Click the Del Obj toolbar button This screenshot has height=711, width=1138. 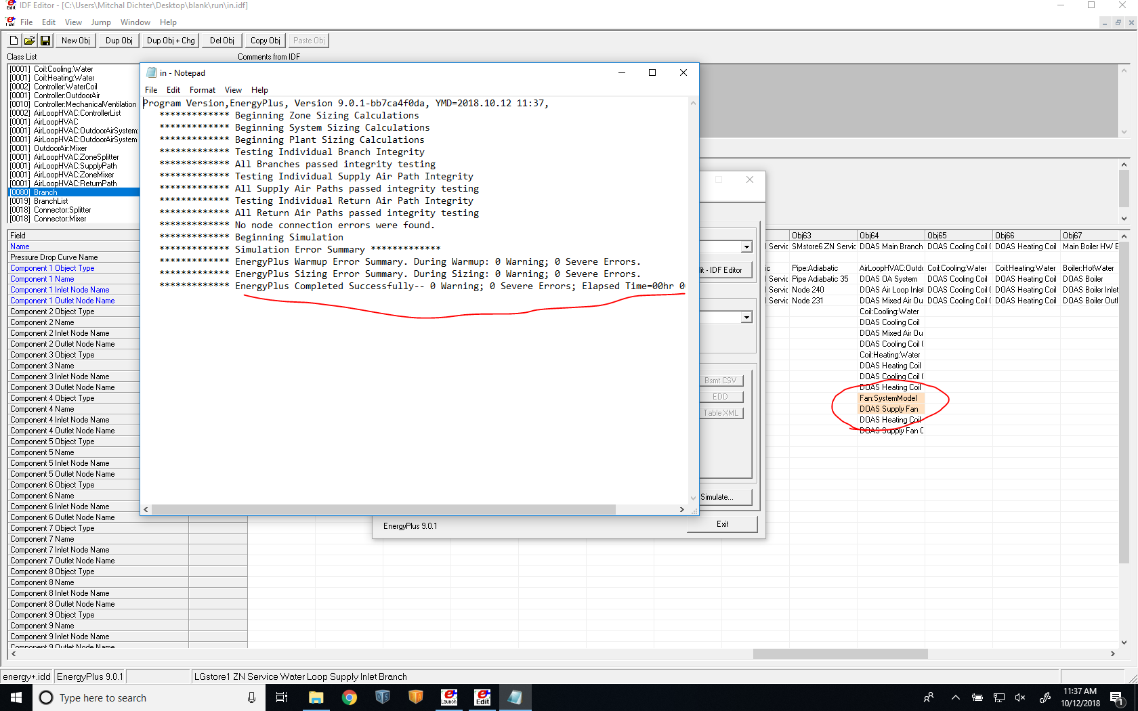pos(222,41)
